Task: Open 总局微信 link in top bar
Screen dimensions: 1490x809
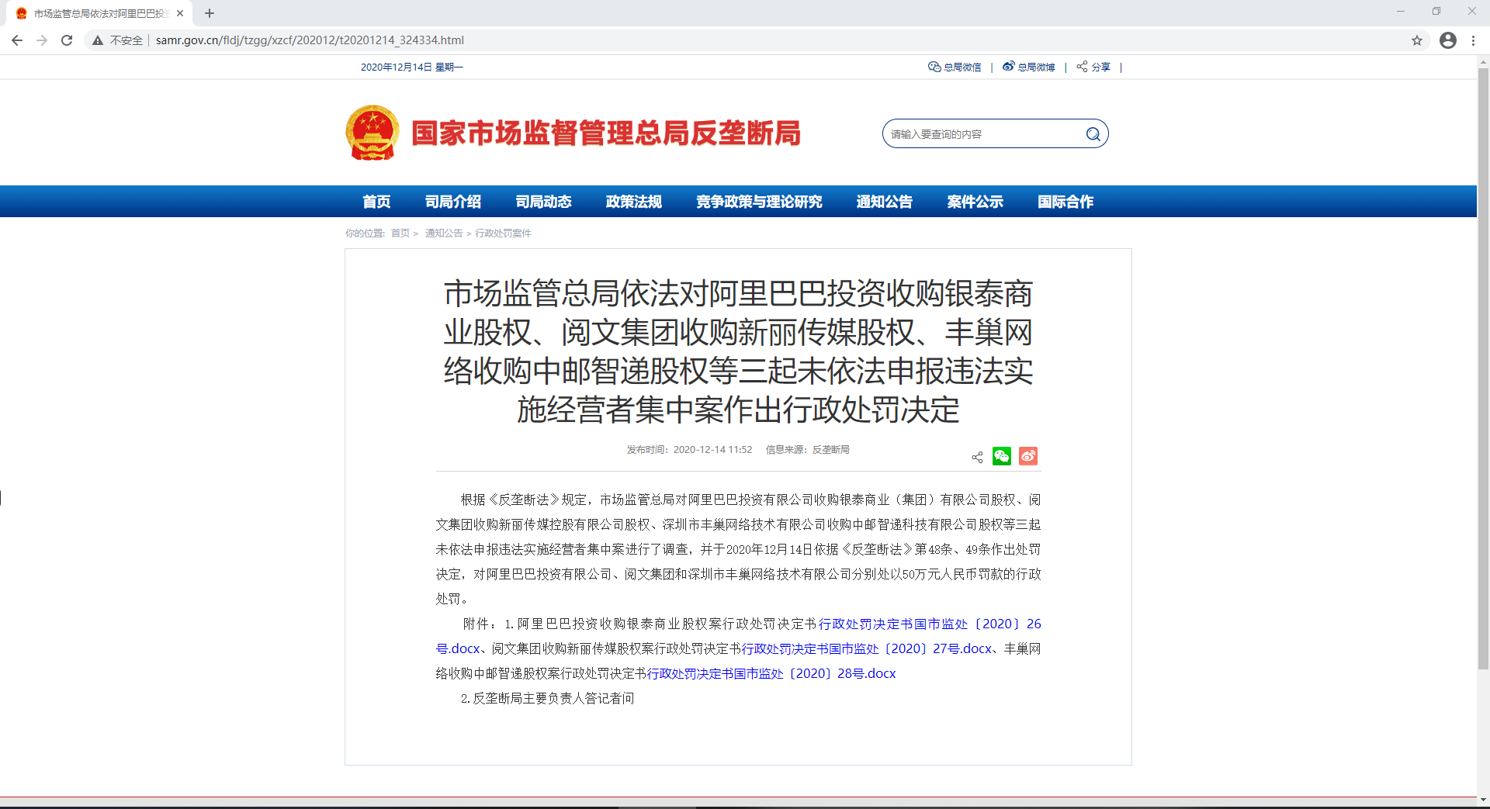Action: pos(955,67)
